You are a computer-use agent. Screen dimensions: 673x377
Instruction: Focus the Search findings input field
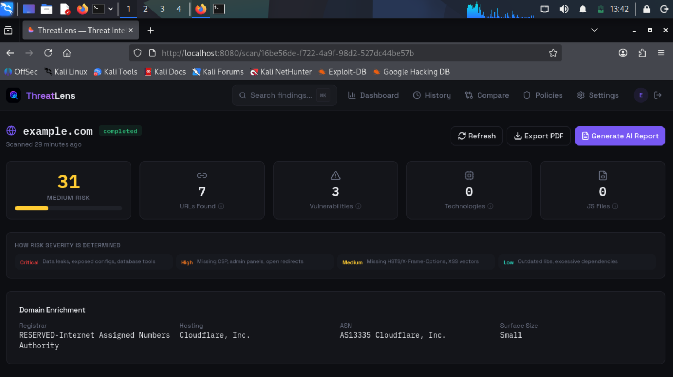281,95
